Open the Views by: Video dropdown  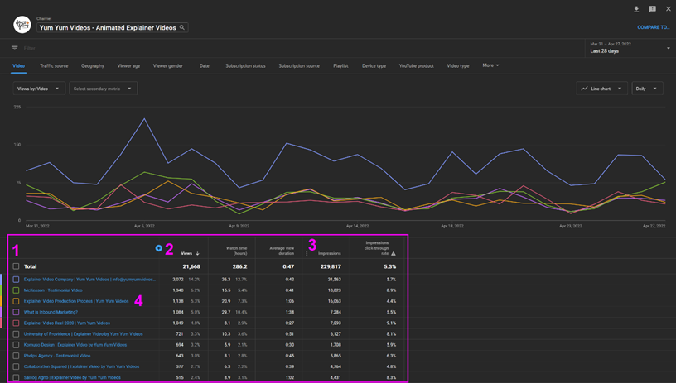38,89
